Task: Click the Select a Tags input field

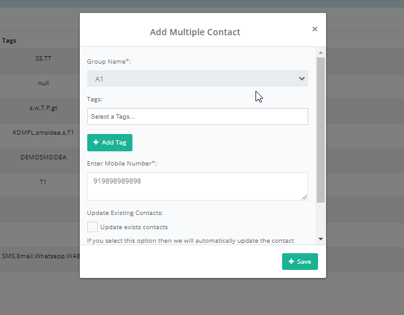Action: pyautogui.click(x=197, y=116)
